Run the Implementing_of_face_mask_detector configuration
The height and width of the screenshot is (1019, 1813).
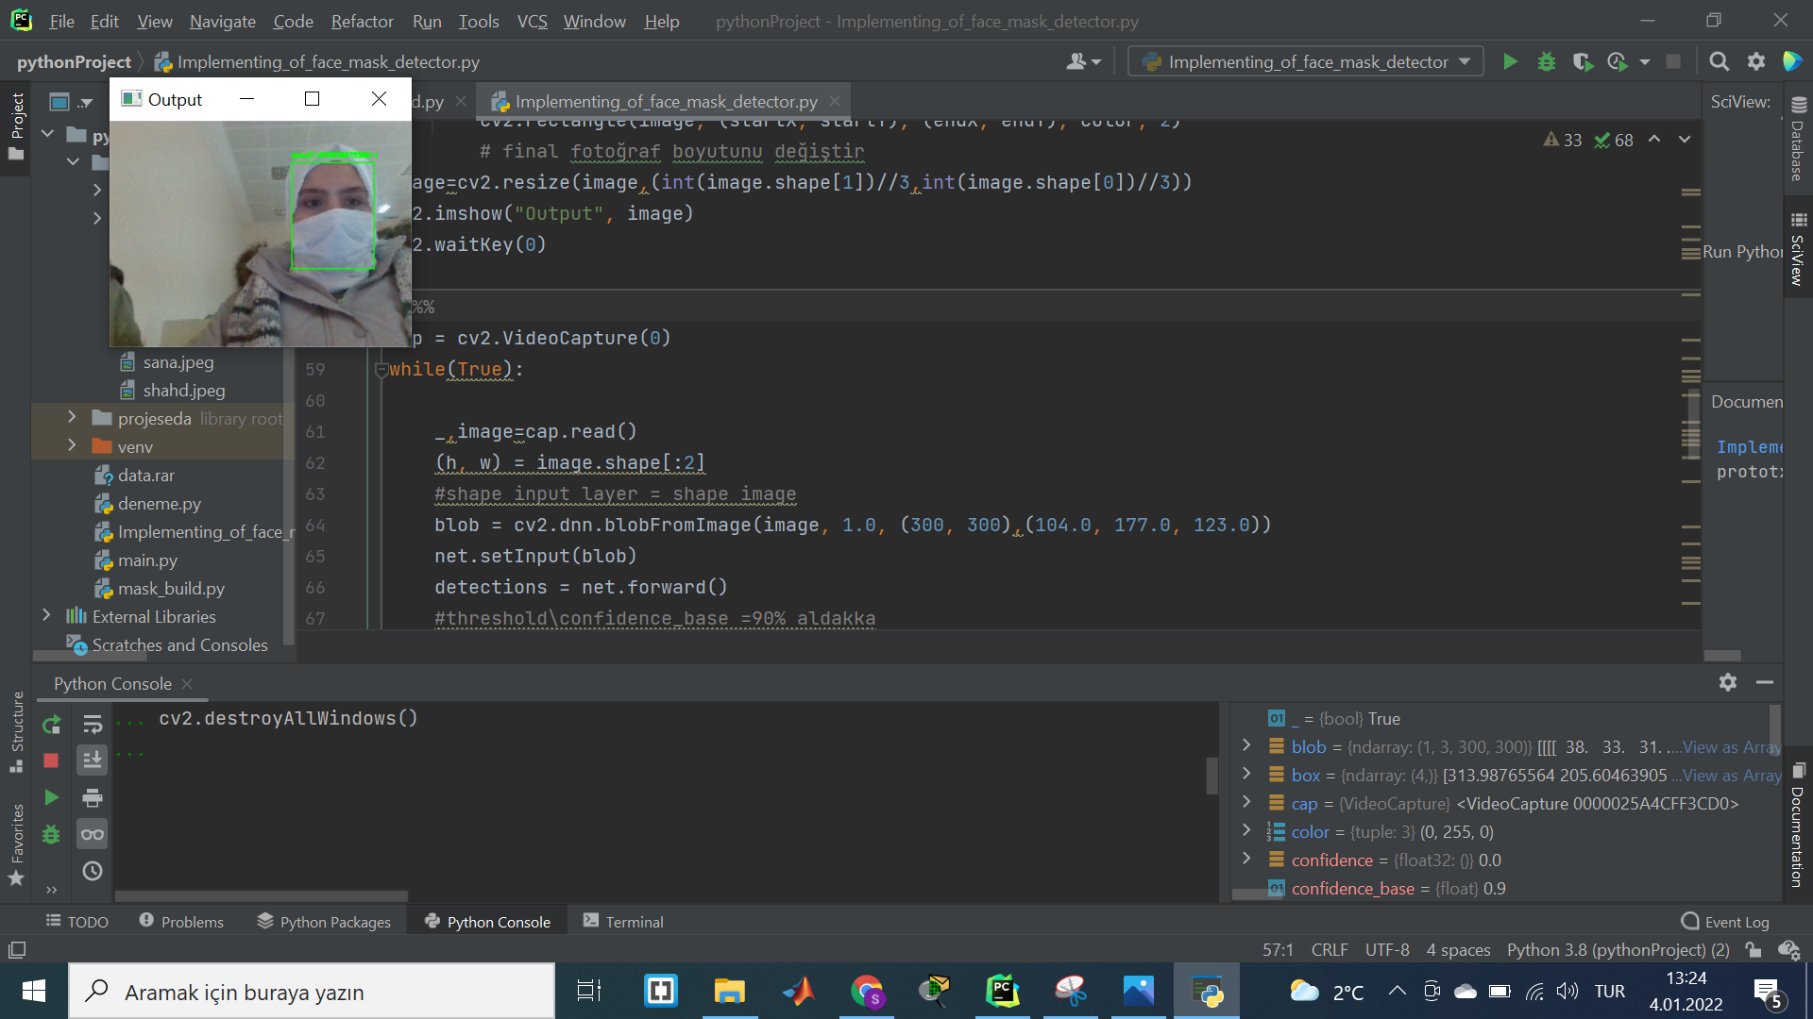(x=1511, y=61)
